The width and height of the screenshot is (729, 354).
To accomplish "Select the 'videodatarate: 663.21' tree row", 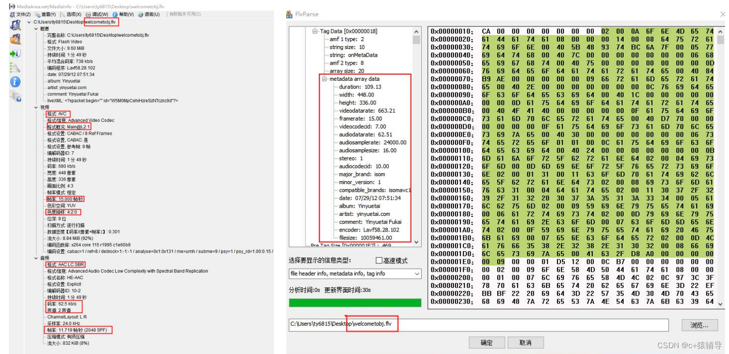I will tap(367, 111).
